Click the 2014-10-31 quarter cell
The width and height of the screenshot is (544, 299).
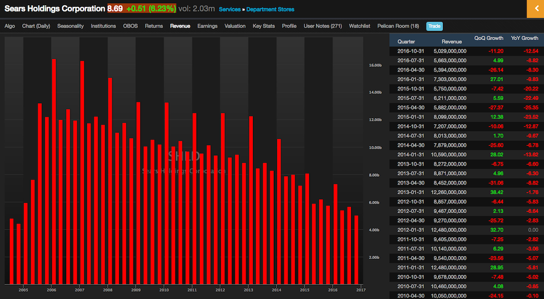(411, 127)
